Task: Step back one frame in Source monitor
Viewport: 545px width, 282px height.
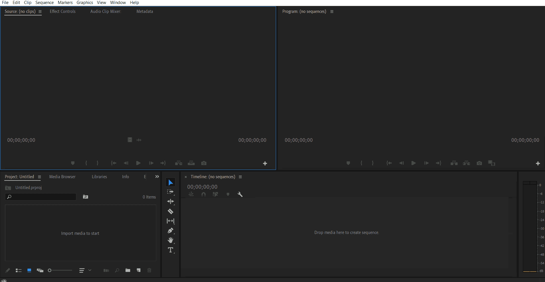Action: pyautogui.click(x=126, y=163)
